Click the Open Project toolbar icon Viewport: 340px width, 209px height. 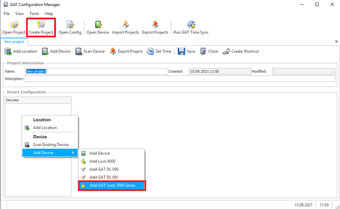(14, 28)
